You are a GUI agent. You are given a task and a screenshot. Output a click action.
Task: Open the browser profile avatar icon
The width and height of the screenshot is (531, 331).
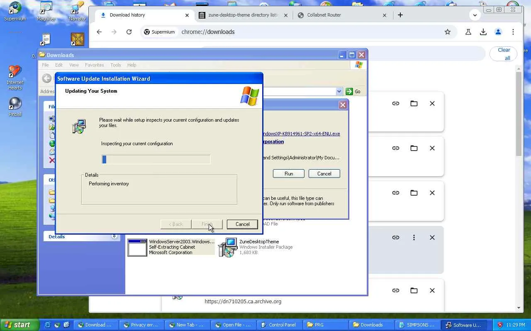pyautogui.click(x=498, y=32)
